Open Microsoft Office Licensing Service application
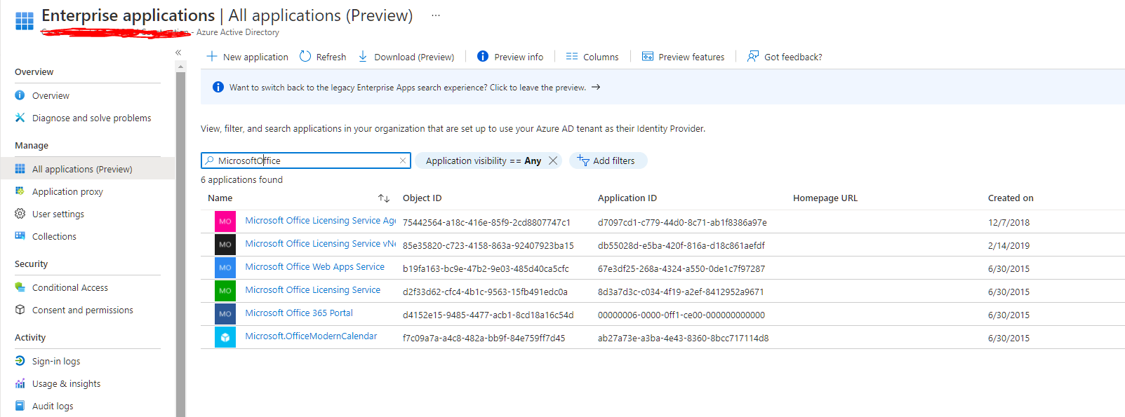1125x417 pixels. (313, 290)
